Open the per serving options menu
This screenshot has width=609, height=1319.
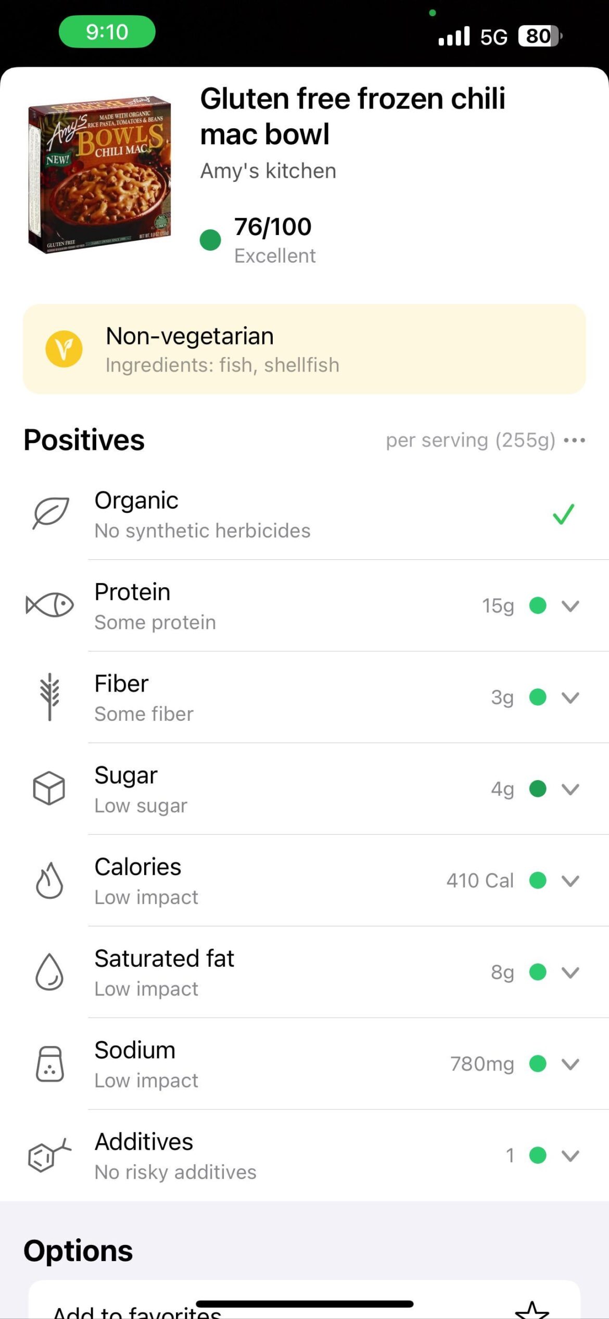click(x=575, y=440)
